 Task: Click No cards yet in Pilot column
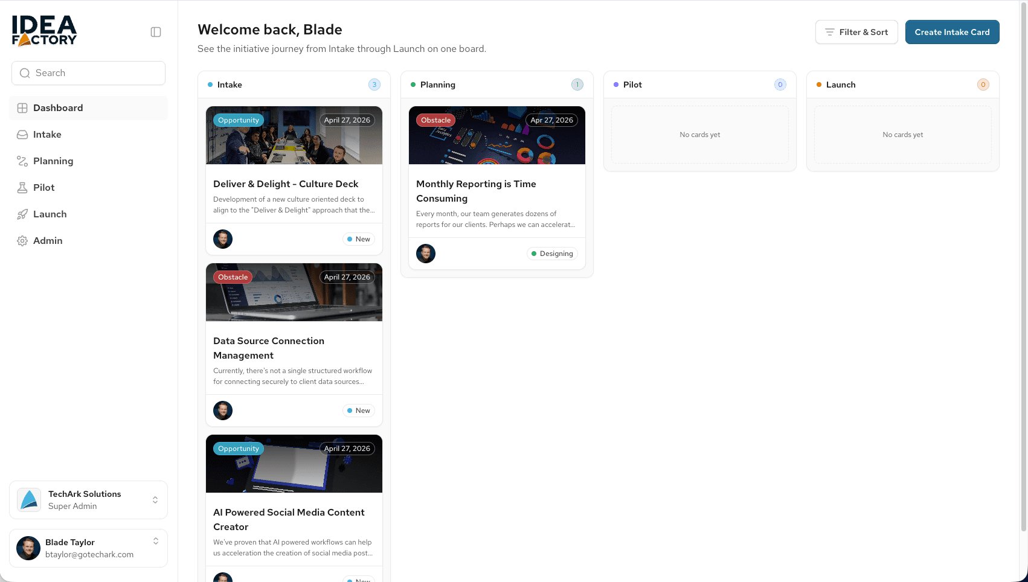click(x=700, y=135)
